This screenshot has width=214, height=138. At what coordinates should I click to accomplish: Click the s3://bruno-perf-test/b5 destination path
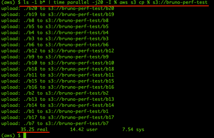(77, 26)
